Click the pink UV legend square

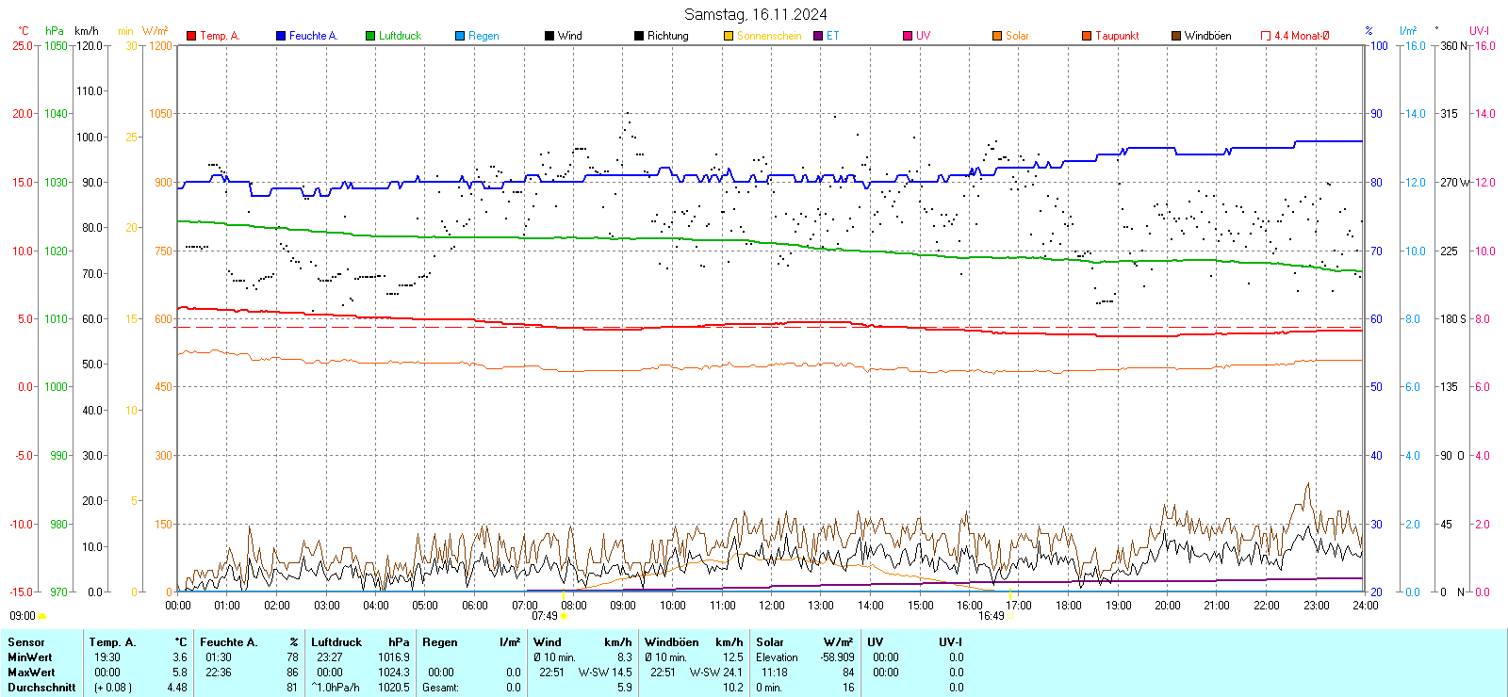tap(908, 36)
